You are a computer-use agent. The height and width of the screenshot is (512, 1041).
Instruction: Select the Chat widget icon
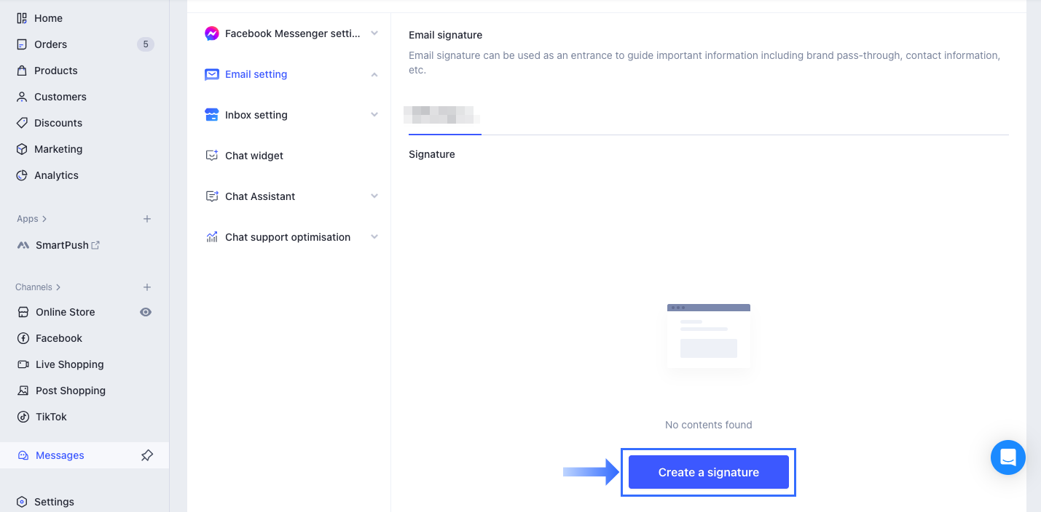coord(212,155)
